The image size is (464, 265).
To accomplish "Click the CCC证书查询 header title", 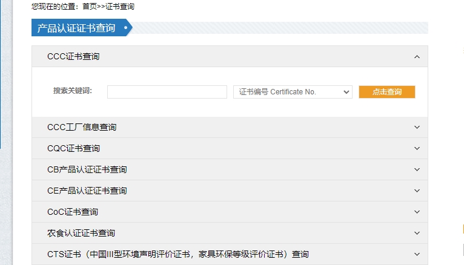I will point(73,57).
